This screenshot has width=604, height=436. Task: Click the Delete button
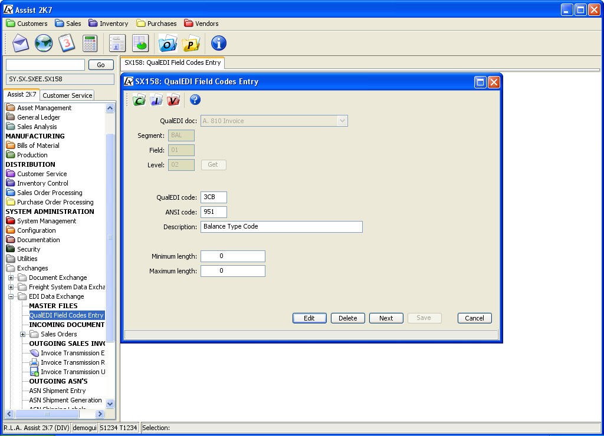click(x=348, y=318)
